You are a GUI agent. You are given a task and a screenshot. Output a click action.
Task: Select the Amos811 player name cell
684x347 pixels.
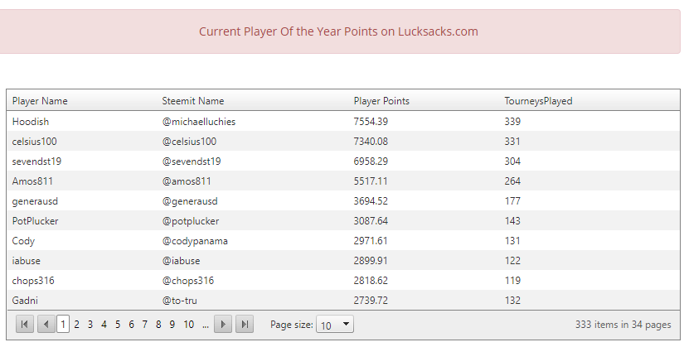click(32, 181)
